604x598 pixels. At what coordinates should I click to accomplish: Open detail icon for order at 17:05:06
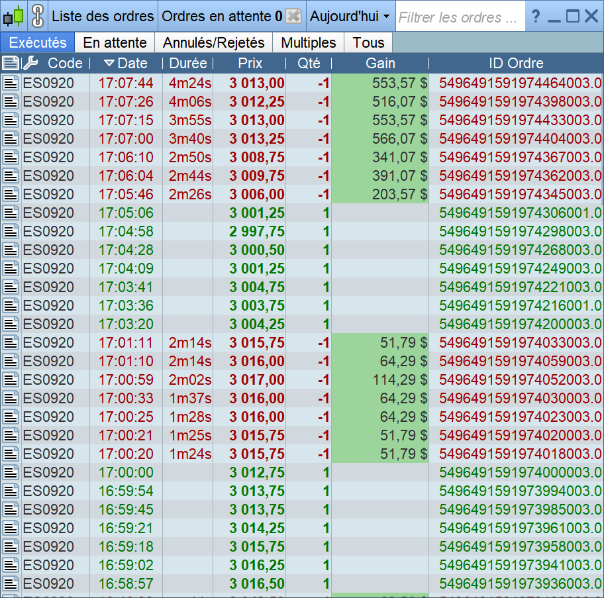point(11,213)
